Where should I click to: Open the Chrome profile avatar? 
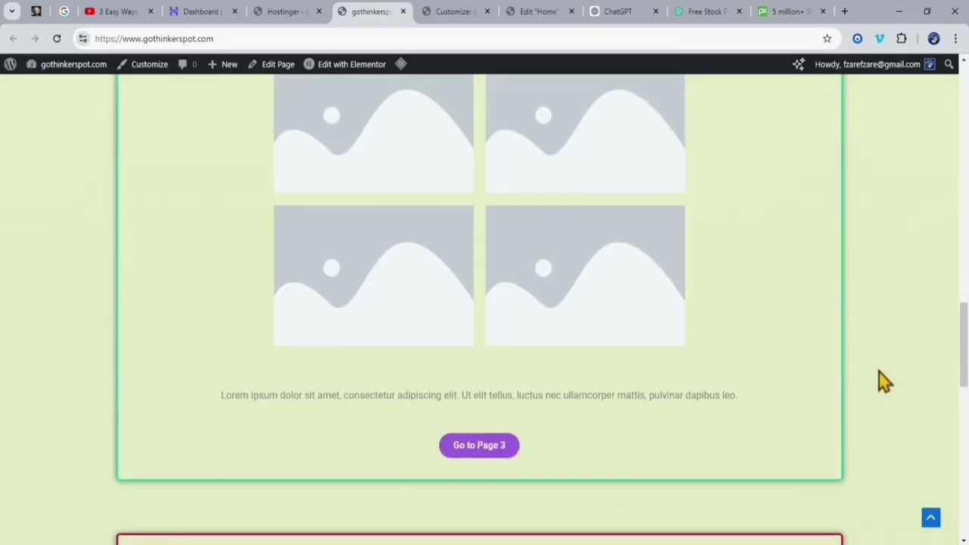point(933,39)
